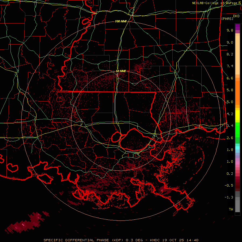
Task: Click the 9.0 value on the color scale
Action: click(x=230, y=42)
